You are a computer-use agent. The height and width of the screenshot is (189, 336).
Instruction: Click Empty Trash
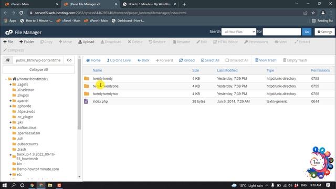tap(295, 60)
